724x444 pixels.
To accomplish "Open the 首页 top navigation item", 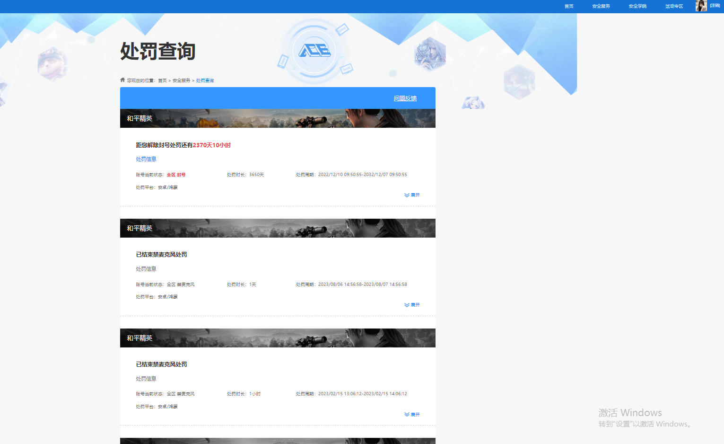I will point(569,6).
